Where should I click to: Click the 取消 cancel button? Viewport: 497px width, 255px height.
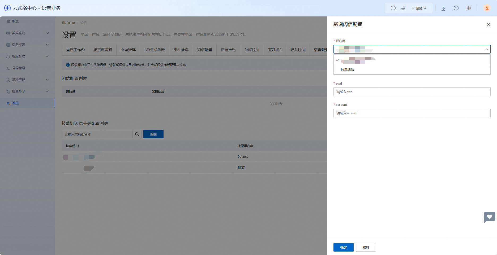(366, 247)
